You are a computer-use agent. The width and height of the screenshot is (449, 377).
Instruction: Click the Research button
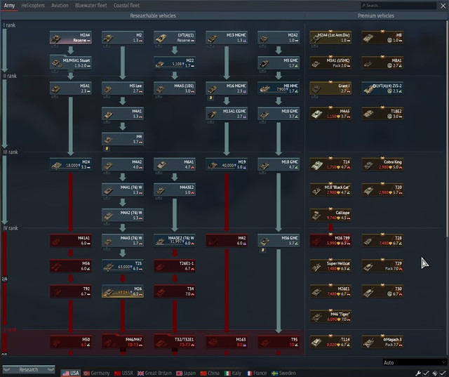click(x=29, y=369)
